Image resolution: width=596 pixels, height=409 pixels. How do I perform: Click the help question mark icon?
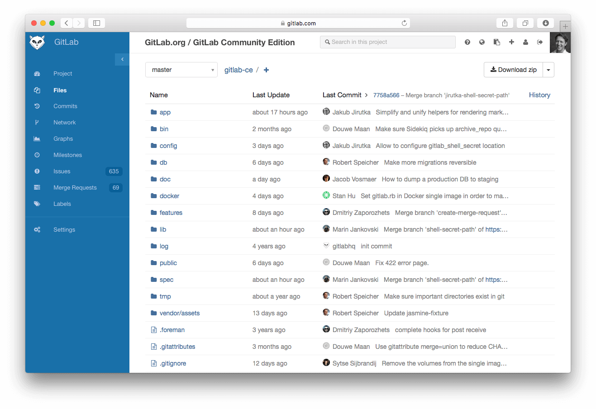click(467, 42)
